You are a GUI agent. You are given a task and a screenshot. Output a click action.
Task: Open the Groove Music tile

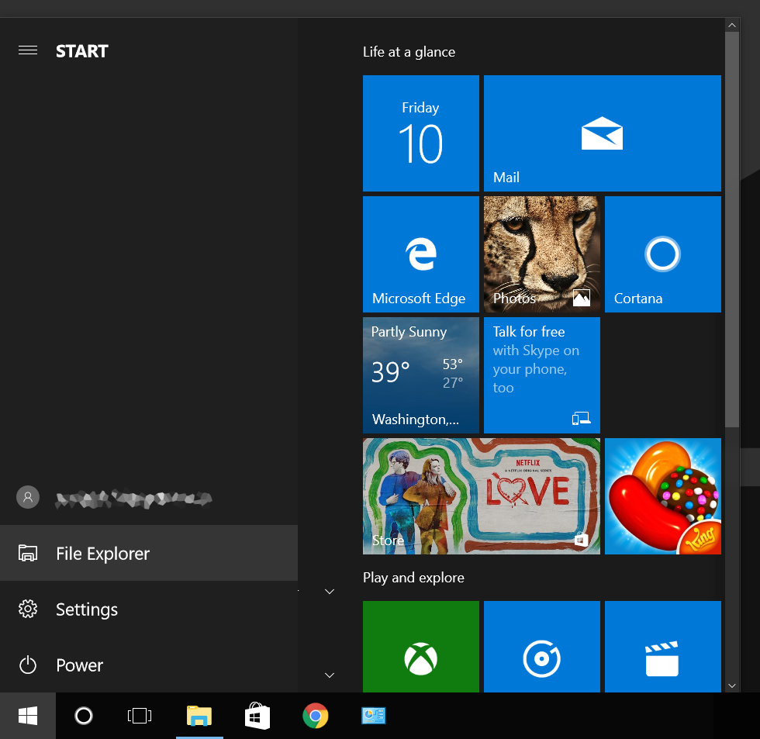pos(541,647)
